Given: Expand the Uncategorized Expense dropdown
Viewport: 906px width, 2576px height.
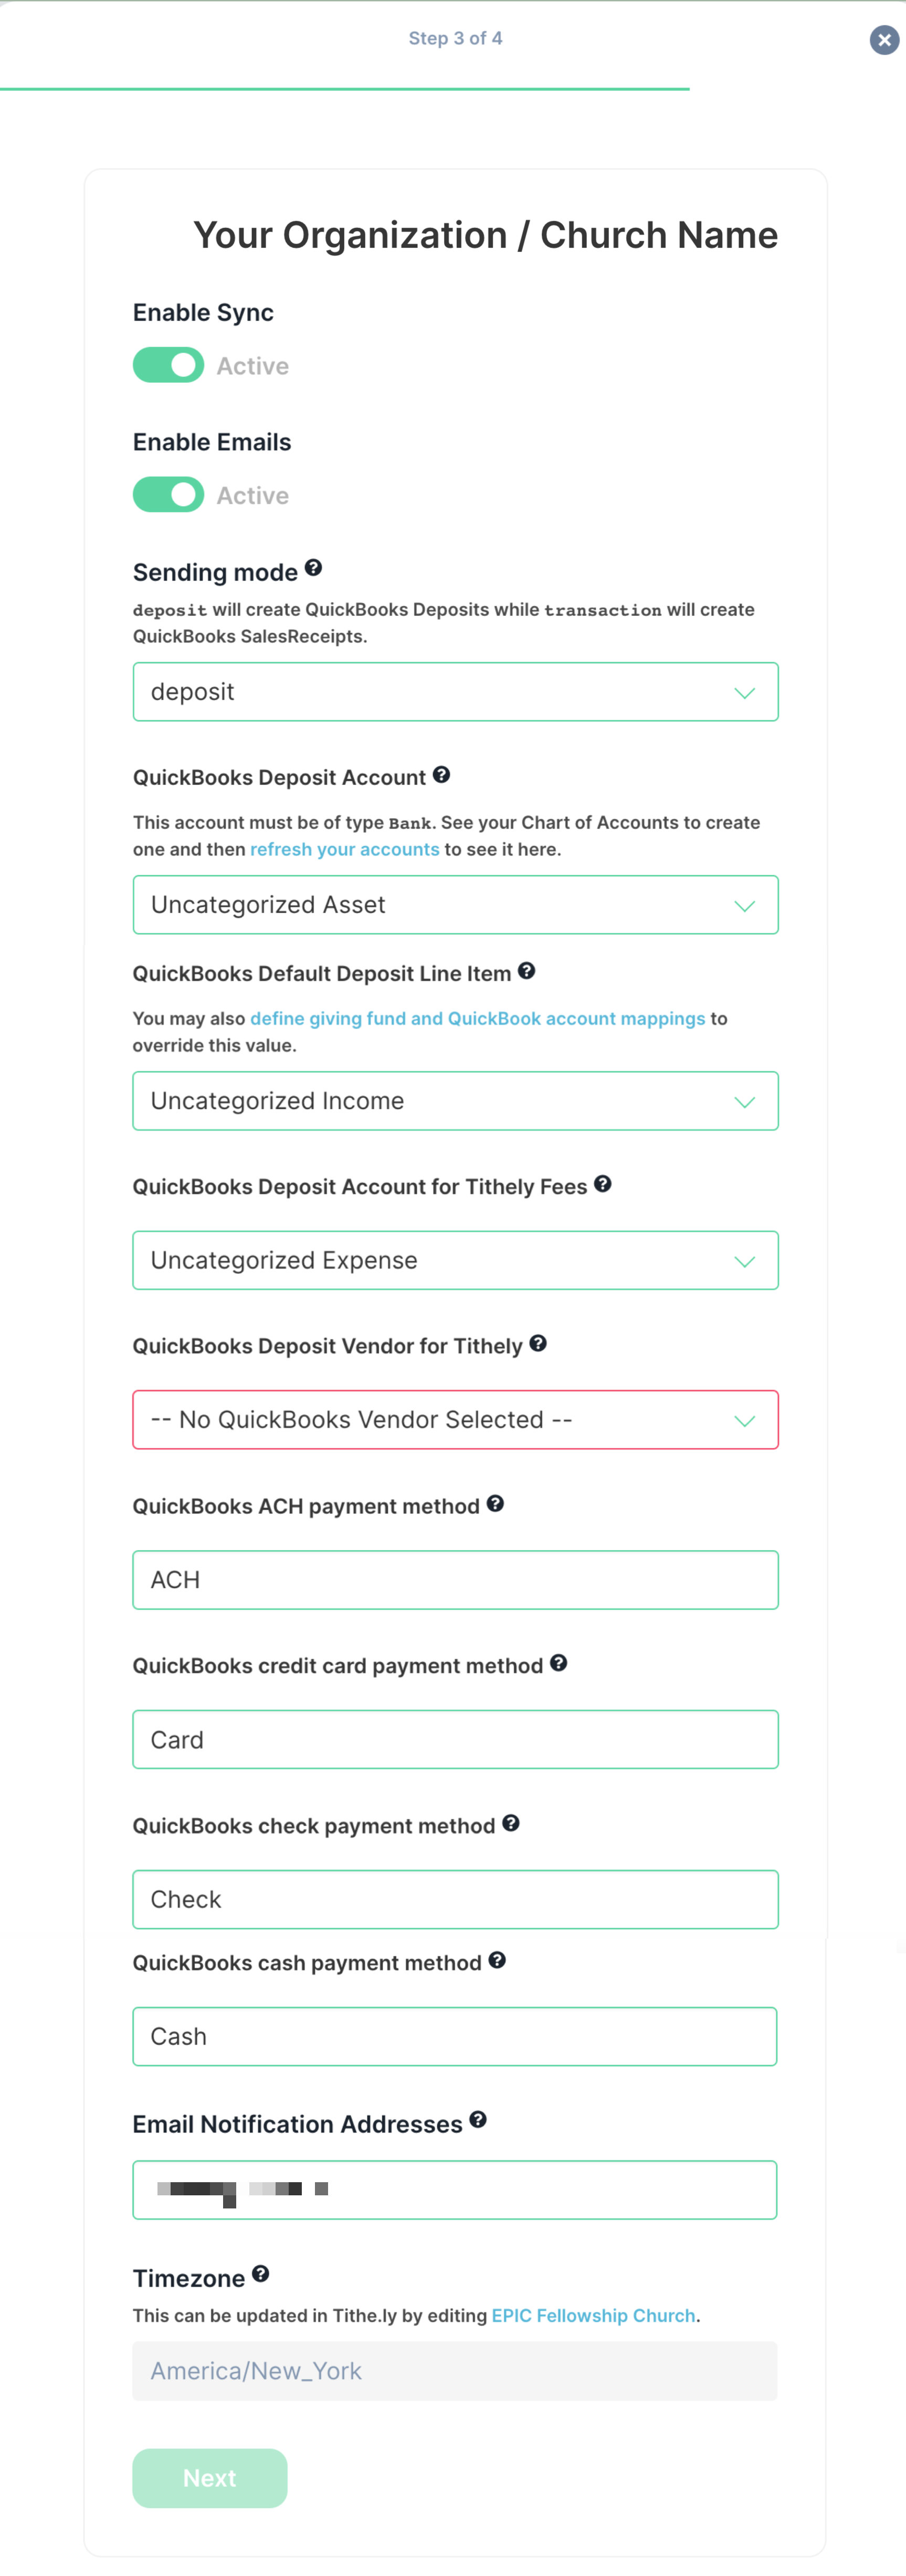Looking at the screenshot, I should point(455,1260).
